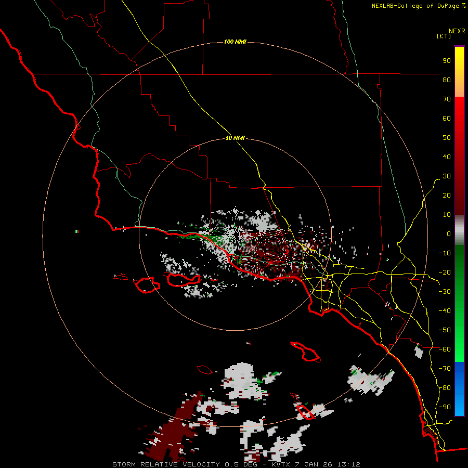Click the -40 value on velocity scale
The height and width of the screenshot is (468, 468).
445,311
